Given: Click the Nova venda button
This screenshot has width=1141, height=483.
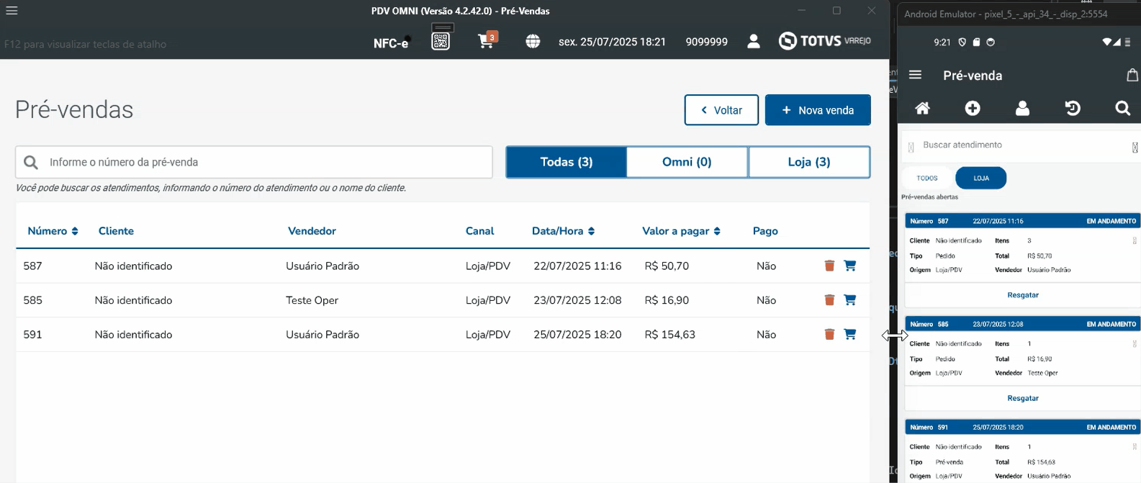Looking at the screenshot, I should 818,110.
